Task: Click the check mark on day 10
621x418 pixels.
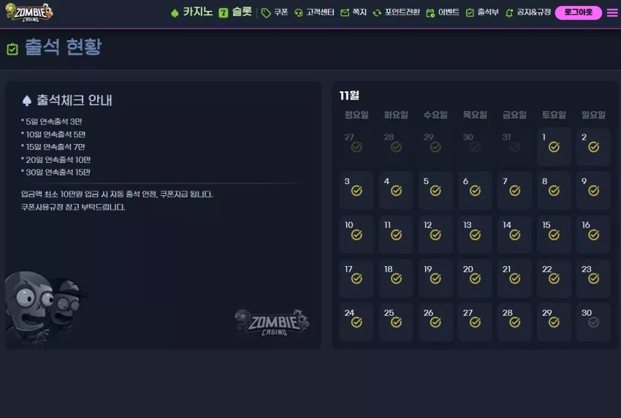Action: 357,235
